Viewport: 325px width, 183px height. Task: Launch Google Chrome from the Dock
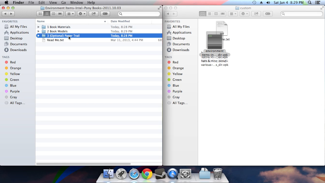pos(147,174)
